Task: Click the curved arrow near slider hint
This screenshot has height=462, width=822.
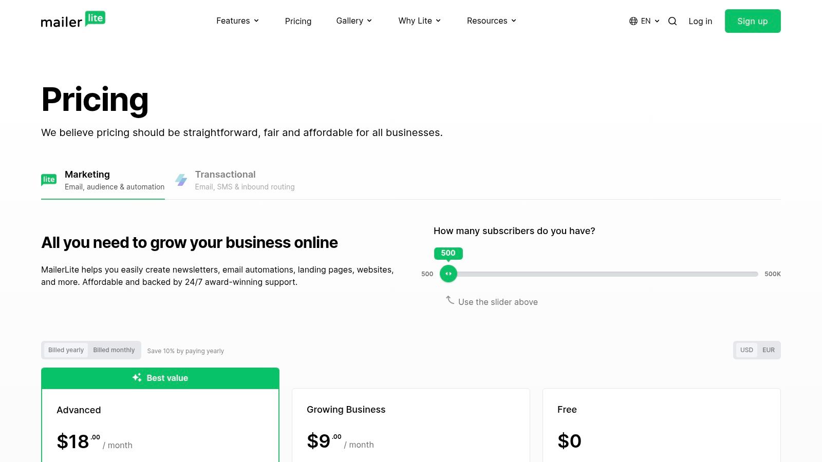Action: 450,301
